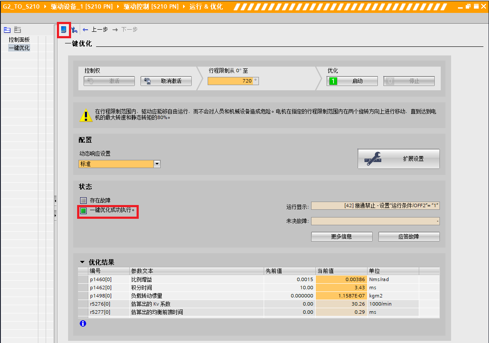Click the wrench icon on 扩展设置
Viewport: 489px width, 343px height.
[373, 159]
